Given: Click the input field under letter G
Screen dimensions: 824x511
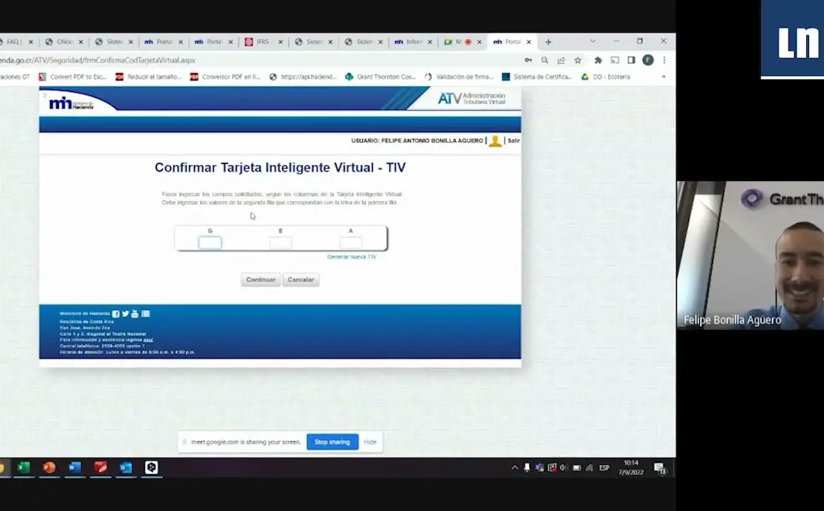Looking at the screenshot, I should click(210, 243).
